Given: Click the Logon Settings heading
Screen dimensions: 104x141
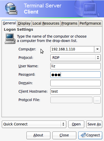Looking at the screenshot, I should pos(18,29).
